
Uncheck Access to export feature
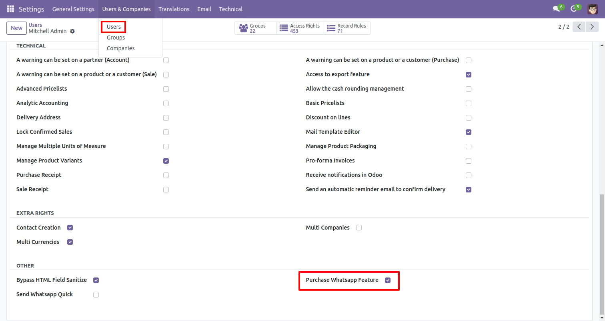click(469, 75)
